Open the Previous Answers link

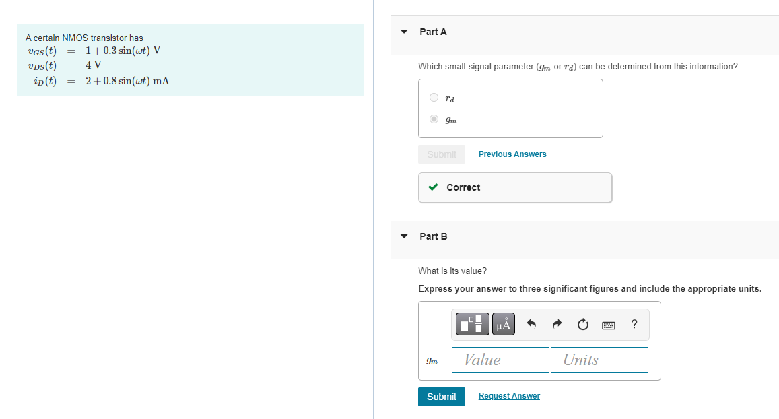512,154
